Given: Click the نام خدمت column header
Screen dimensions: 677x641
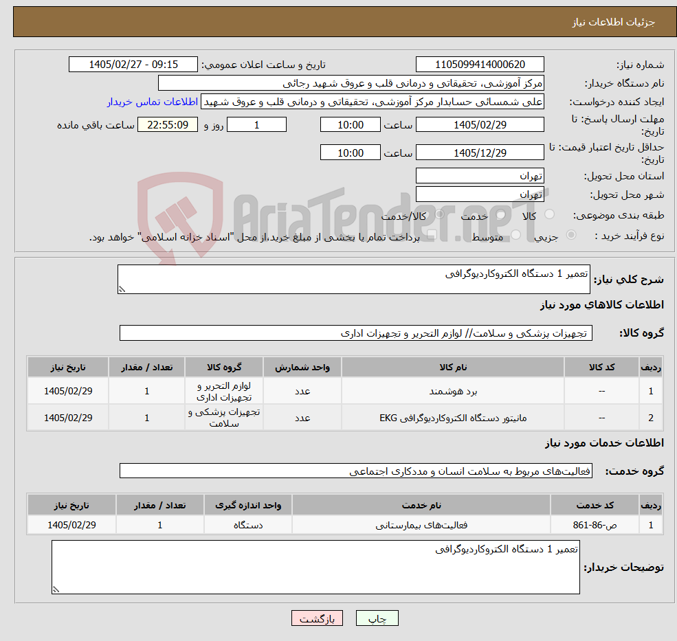Looking at the screenshot, I should pyautogui.click(x=421, y=505).
